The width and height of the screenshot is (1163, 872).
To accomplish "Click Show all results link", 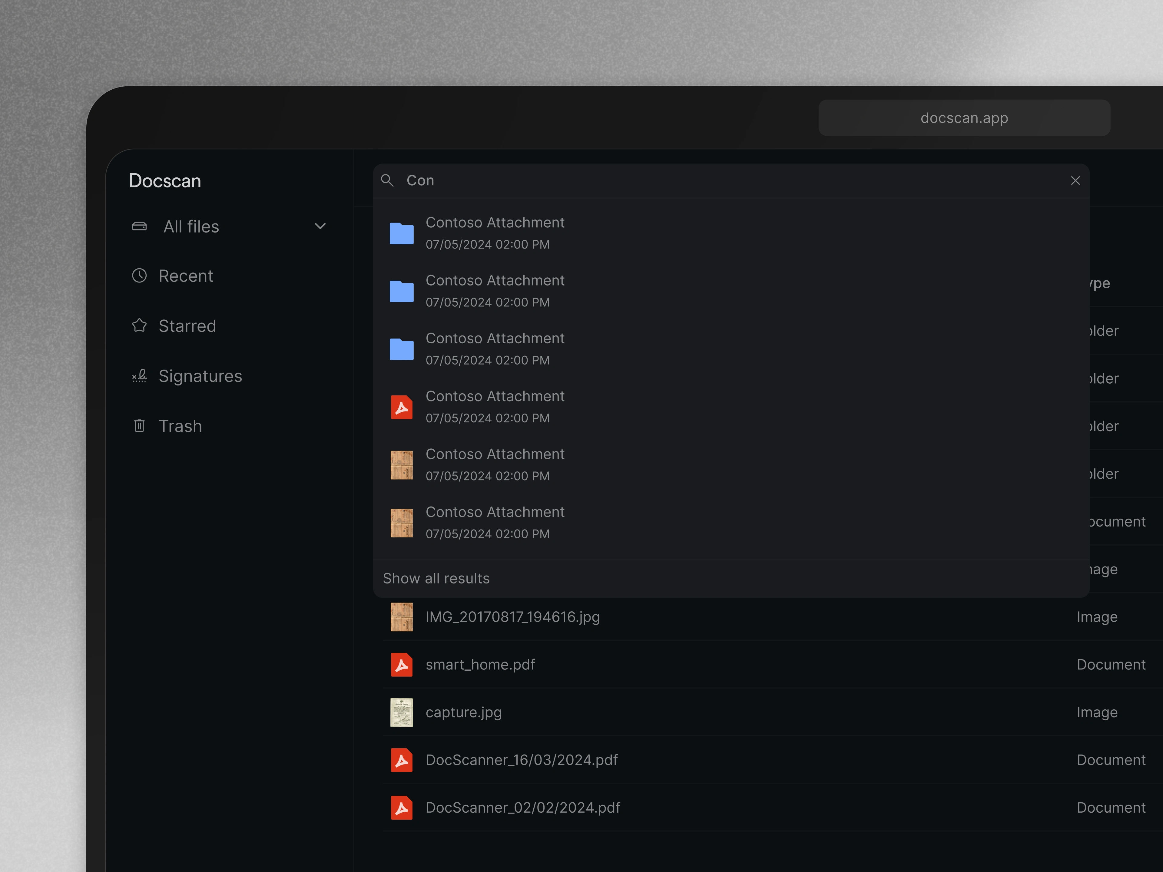I will (x=436, y=578).
